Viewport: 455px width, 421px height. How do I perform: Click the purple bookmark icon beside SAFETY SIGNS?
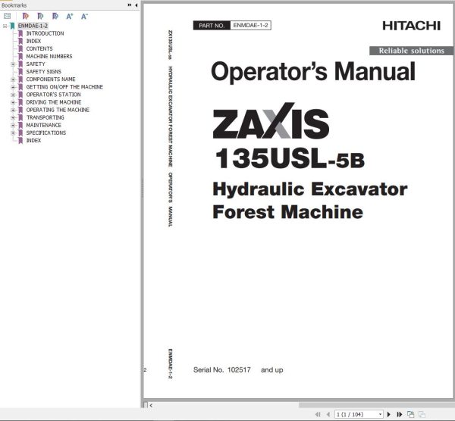(x=20, y=72)
